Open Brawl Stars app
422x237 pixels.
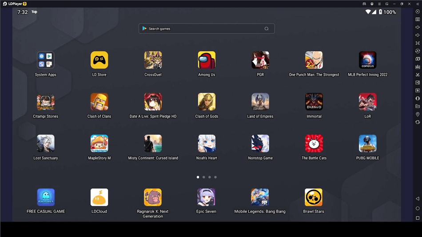313,197
